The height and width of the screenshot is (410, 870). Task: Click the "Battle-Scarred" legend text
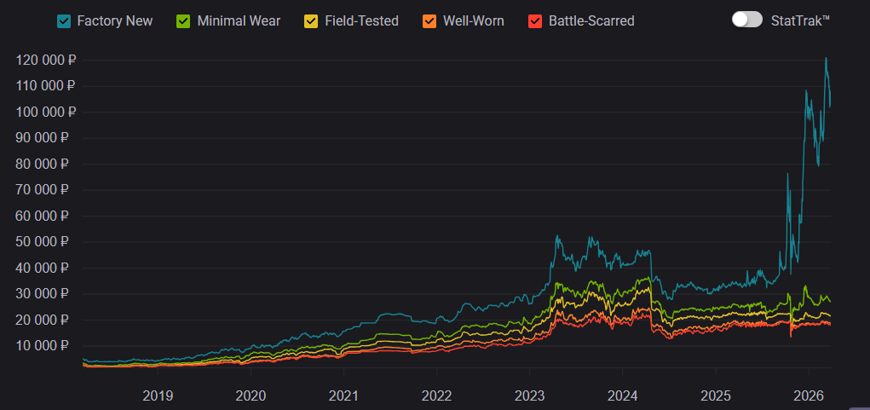591,20
